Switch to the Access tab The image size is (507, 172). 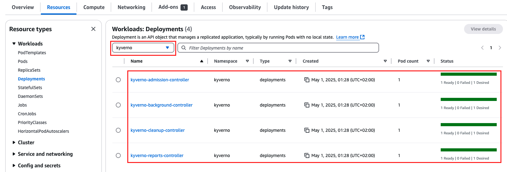click(208, 7)
